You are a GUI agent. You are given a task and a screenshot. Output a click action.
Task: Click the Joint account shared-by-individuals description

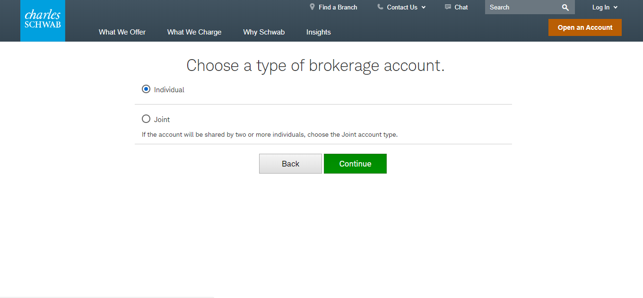269,134
